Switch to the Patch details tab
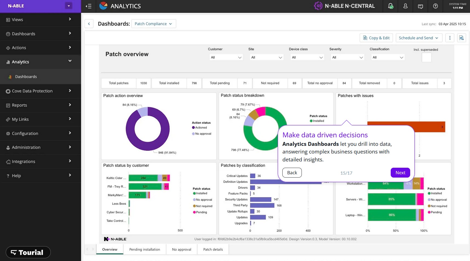Image resolution: width=470 pixels, height=261 pixels. point(213,250)
